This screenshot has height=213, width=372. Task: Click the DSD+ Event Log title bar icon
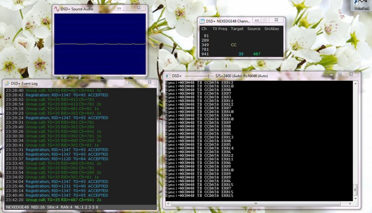click(7, 83)
